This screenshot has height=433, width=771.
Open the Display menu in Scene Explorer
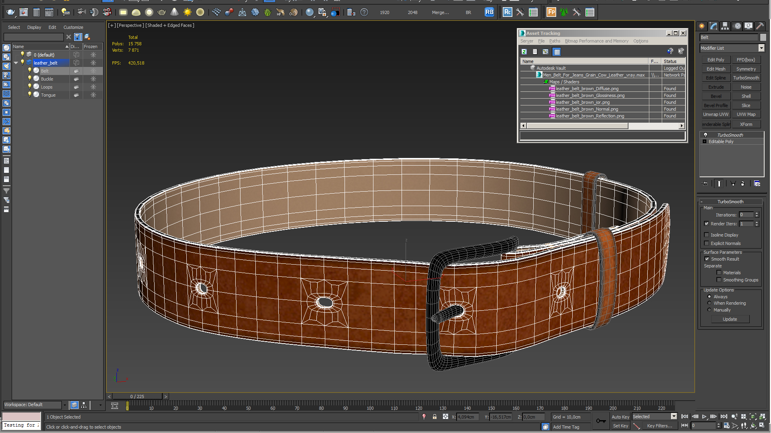point(34,27)
